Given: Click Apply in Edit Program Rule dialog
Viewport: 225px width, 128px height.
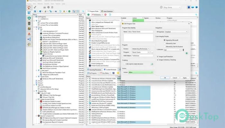Looking at the screenshot, I should pyautogui.click(x=185, y=78).
